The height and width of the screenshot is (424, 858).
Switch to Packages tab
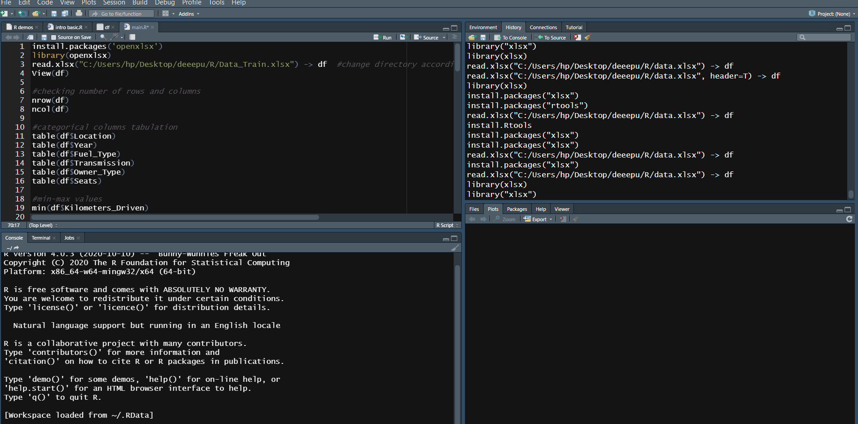coord(517,209)
